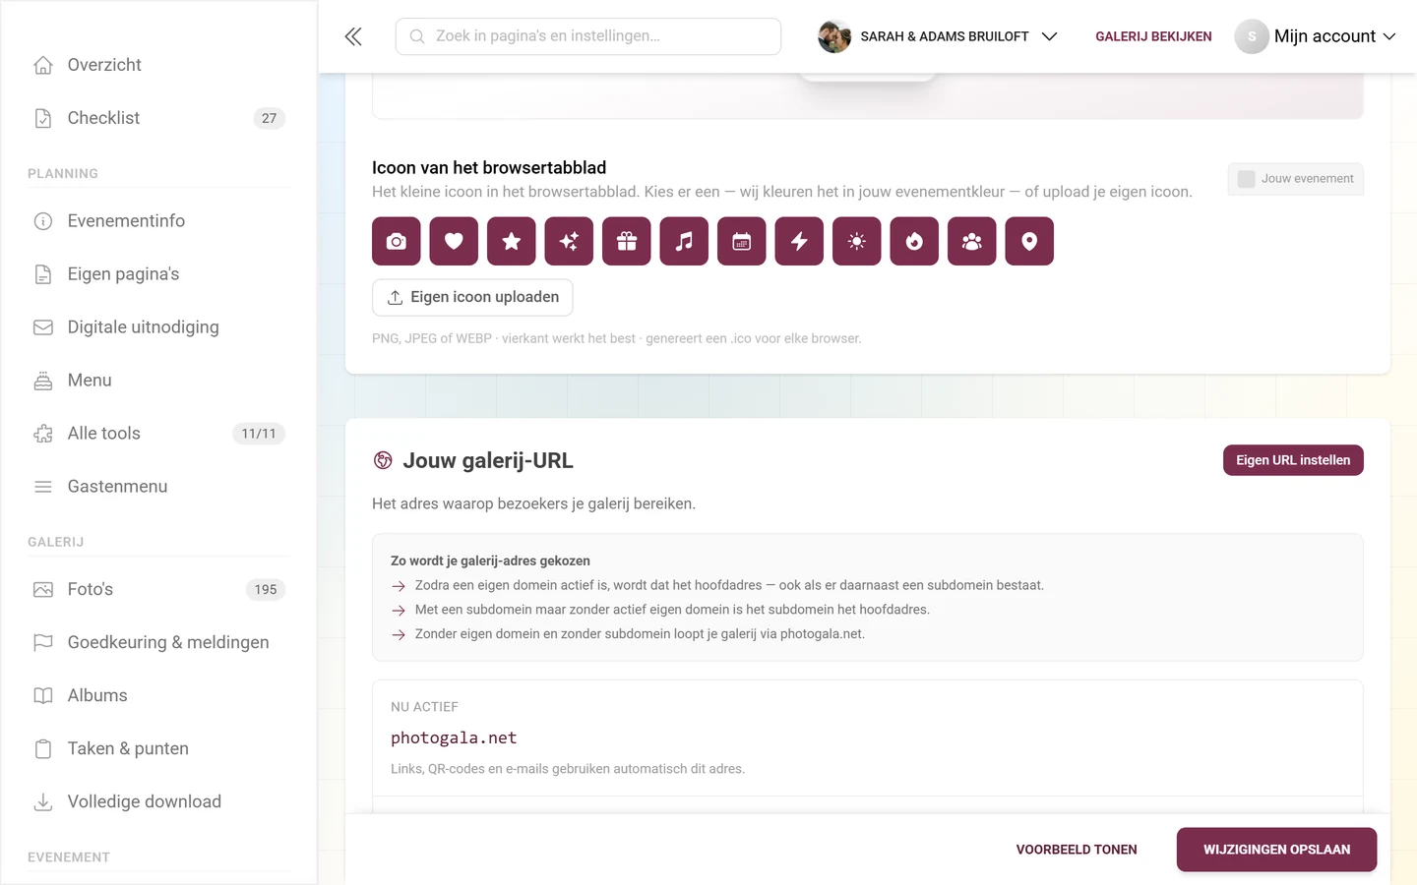Click the 27 checklist badge
Image resolution: width=1417 pixels, height=885 pixels.
coord(270,118)
